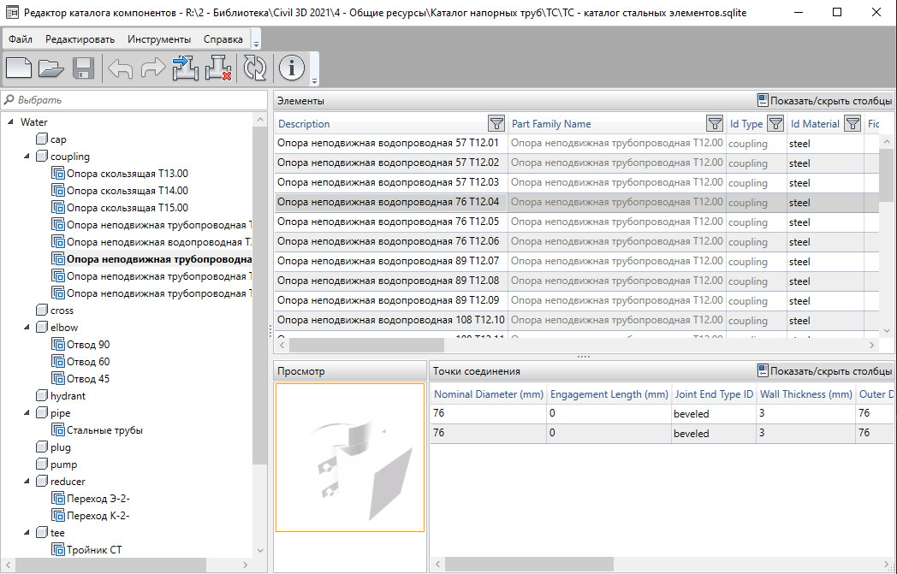This screenshot has height=574, width=897.
Task: Click the Id Material column filter icon
Action: pos(852,124)
